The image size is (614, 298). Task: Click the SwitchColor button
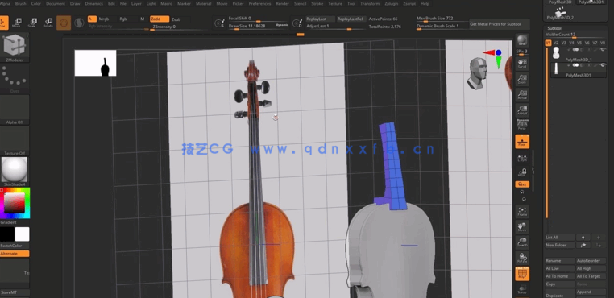tap(15, 246)
